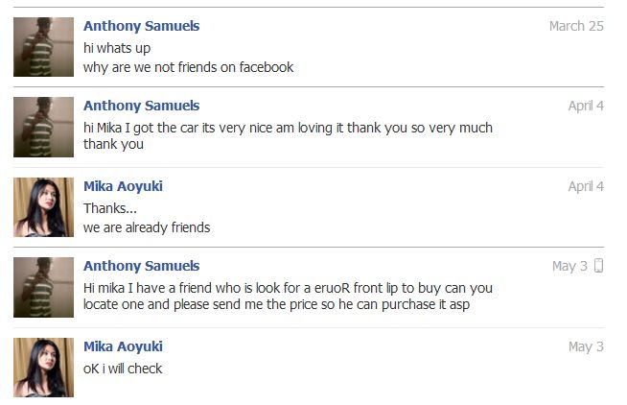Click April 4 timestamp on Mika's reply
Image resolution: width=627 pixels, height=405 pixels.
(585, 186)
